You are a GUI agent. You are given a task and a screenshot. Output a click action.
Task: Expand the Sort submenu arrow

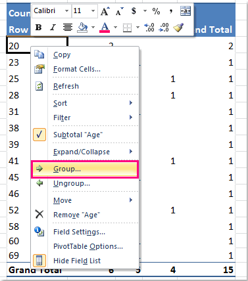click(131, 103)
